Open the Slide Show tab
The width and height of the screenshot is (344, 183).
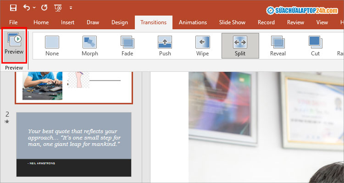pos(232,22)
